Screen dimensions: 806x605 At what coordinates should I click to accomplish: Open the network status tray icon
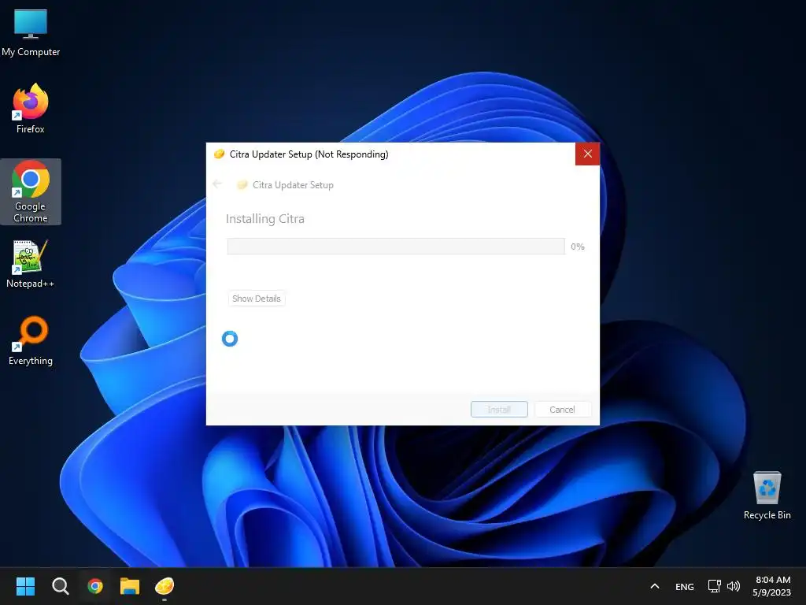714,586
